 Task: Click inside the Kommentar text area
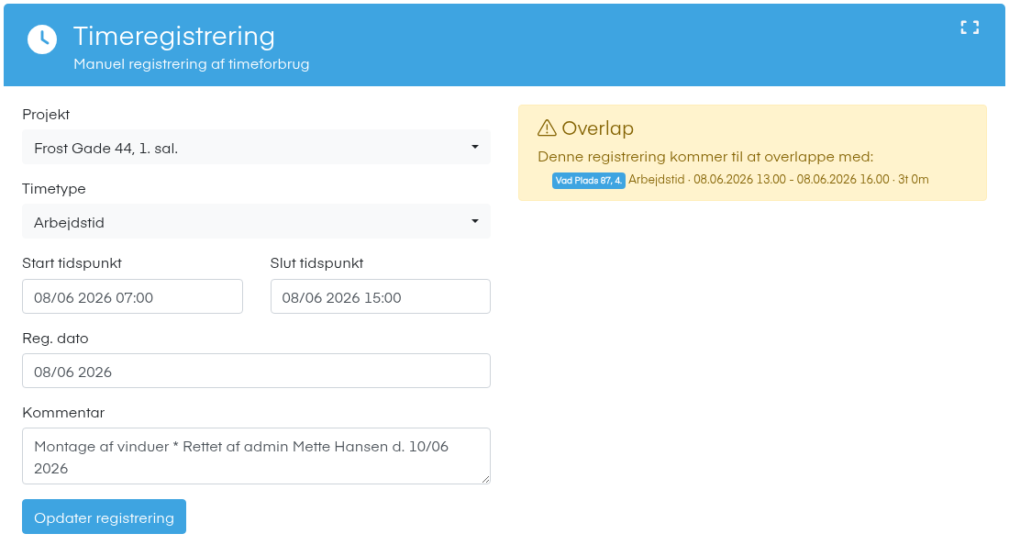[x=256, y=456]
